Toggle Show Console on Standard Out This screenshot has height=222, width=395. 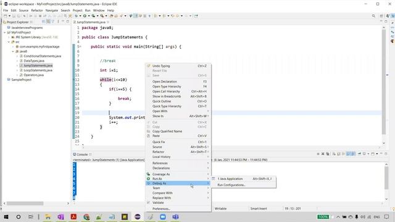tap(348, 154)
